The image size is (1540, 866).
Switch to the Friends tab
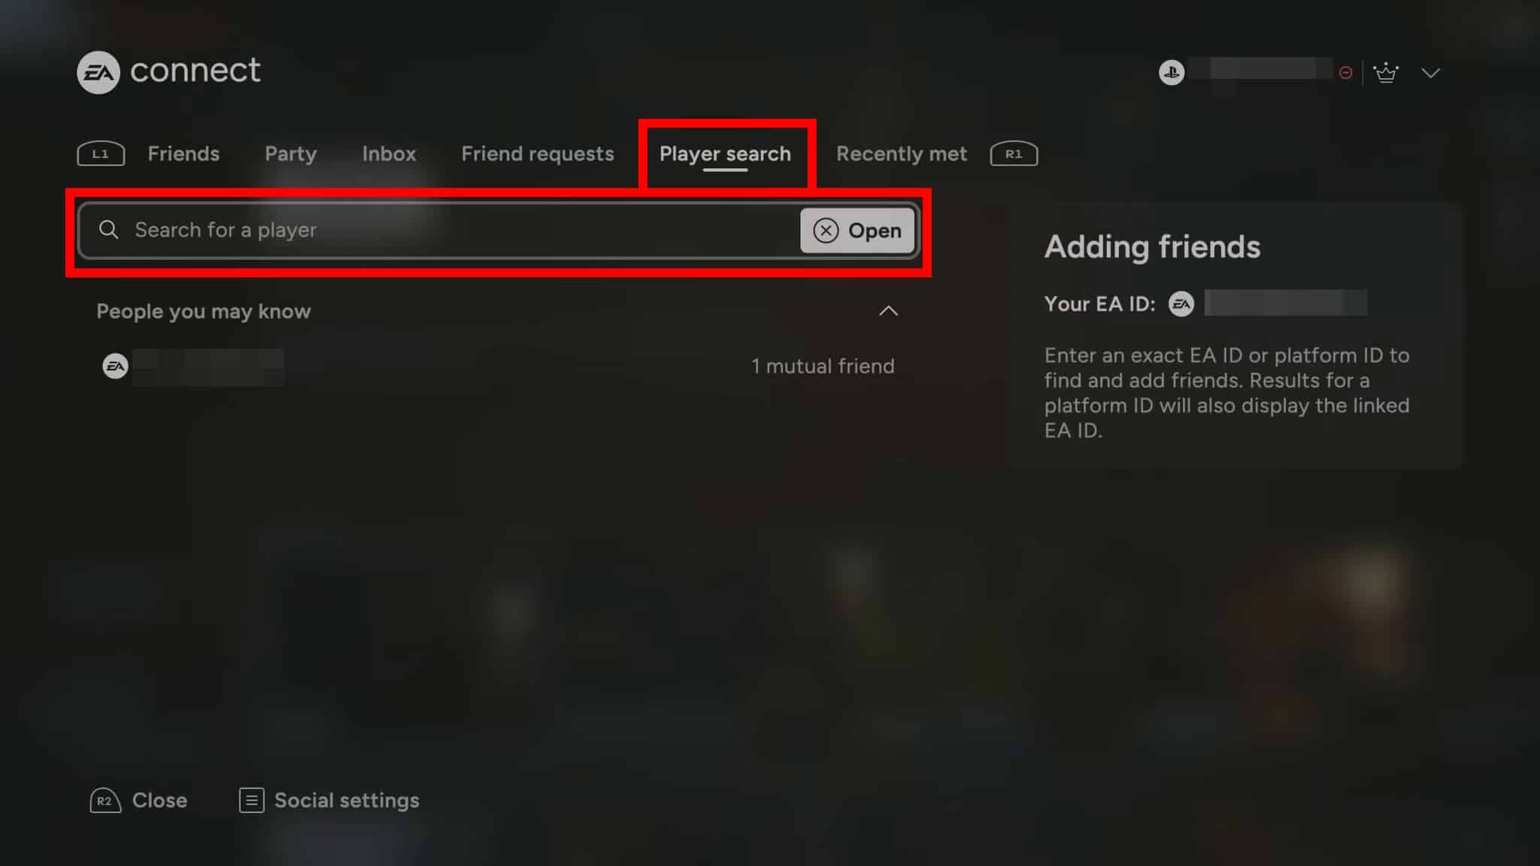click(x=183, y=153)
